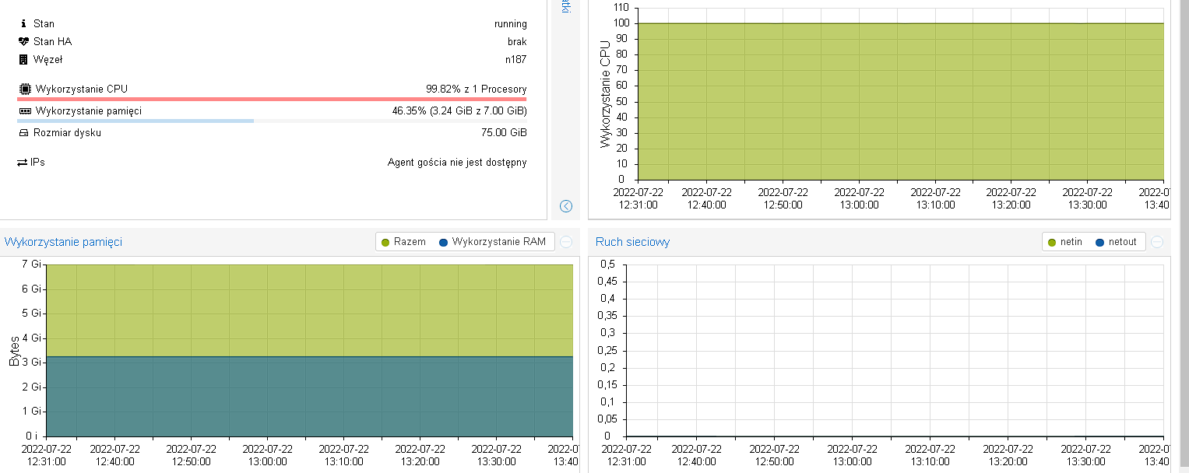The image size is (1189, 473).
Task: Click the CPU chip icon
Action: coord(25,89)
